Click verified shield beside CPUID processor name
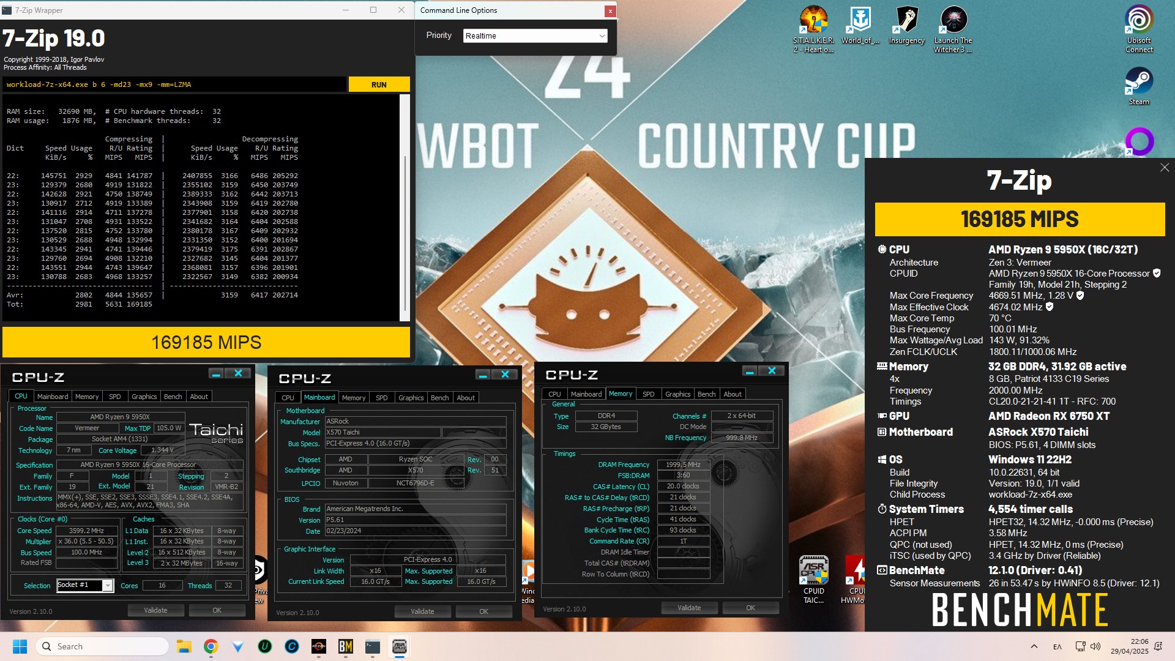 click(1157, 273)
